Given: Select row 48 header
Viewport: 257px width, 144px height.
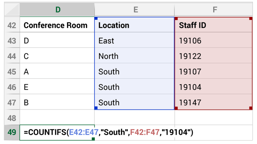Looking at the screenshot, I should click(12, 118).
